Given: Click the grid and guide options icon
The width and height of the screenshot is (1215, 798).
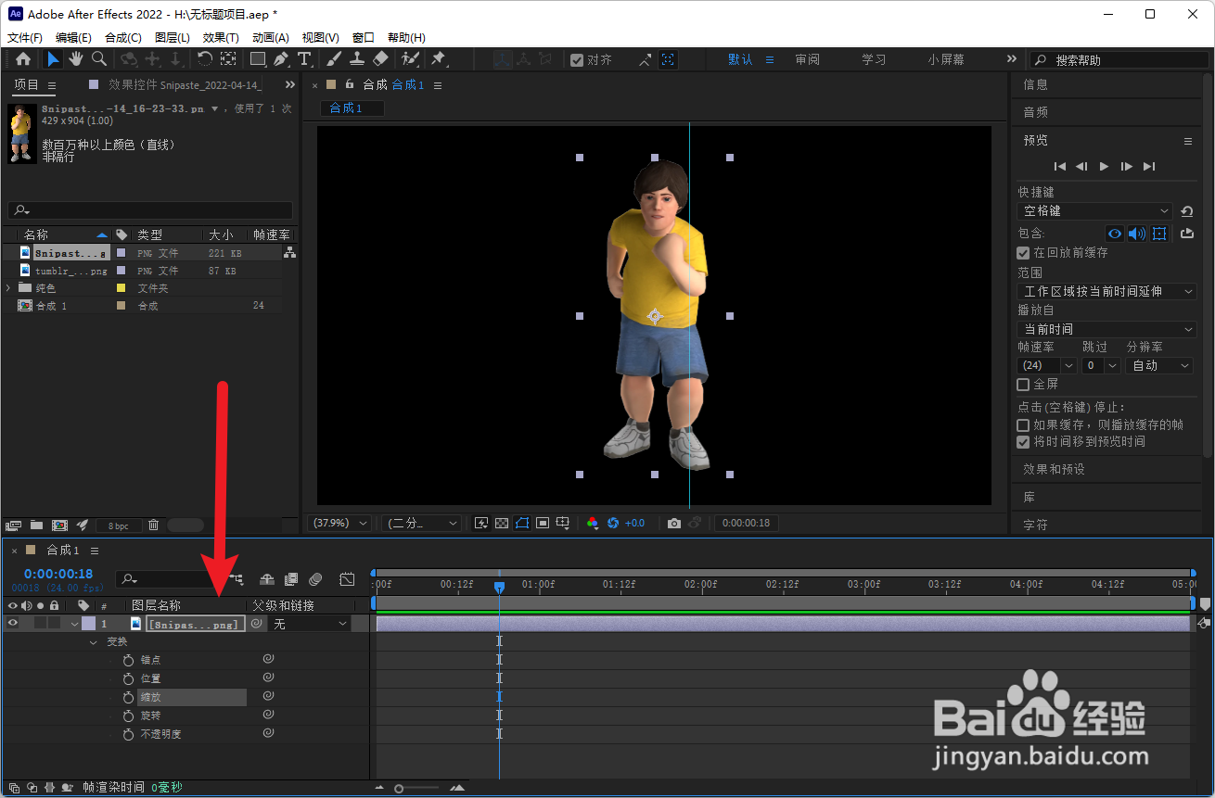Looking at the screenshot, I should coord(563,523).
